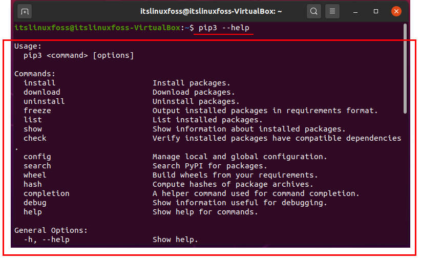Image resolution: width=421 pixels, height=262 pixels.
Task: Click the typed pip3 --help command
Action: [224, 28]
